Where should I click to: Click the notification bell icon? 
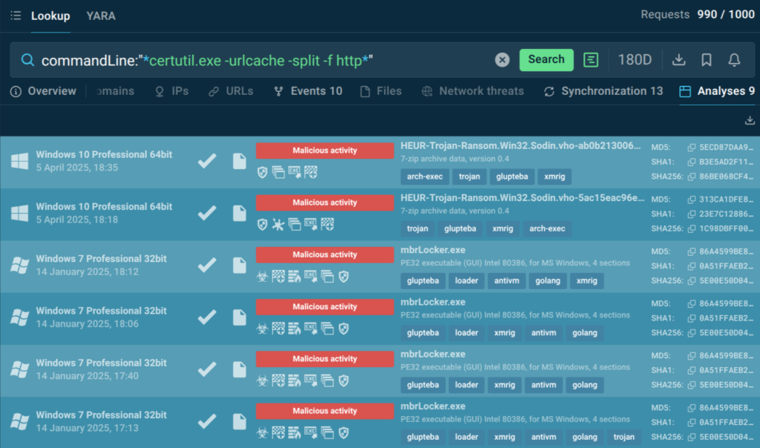point(734,60)
